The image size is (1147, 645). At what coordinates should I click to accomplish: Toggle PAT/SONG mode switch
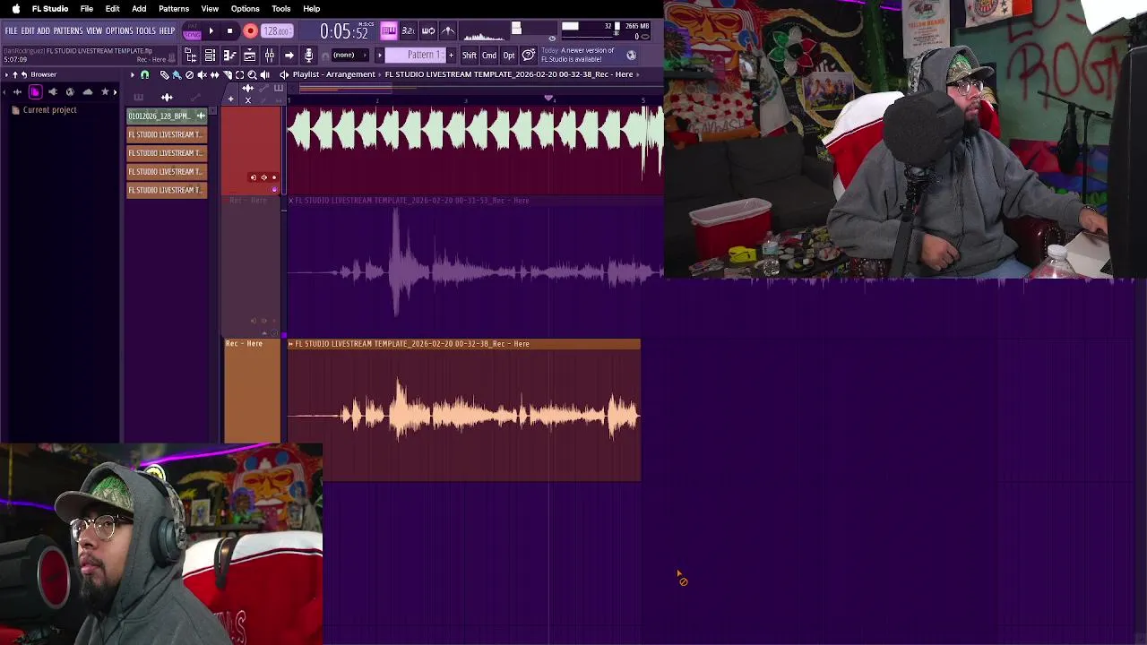[192, 31]
